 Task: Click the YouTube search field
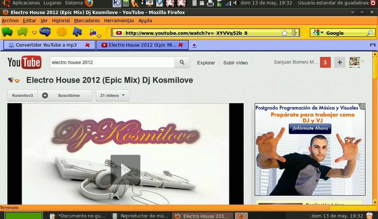coord(112,63)
